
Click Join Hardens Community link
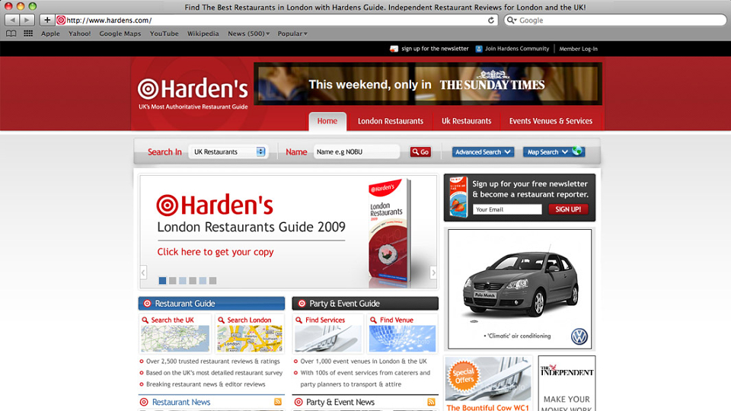coord(517,49)
